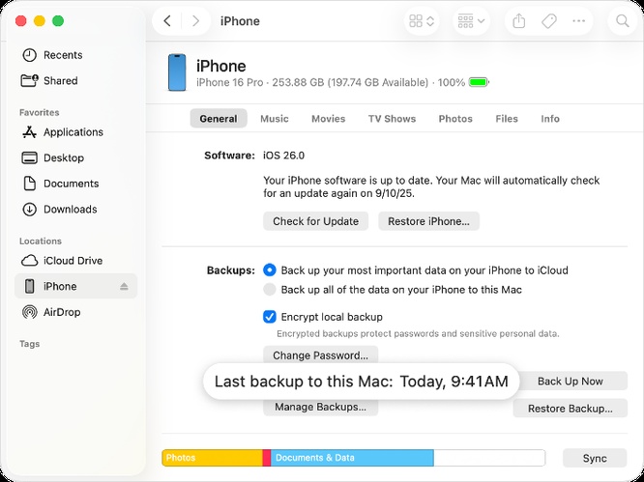Open Recents in the sidebar

pyautogui.click(x=76, y=55)
